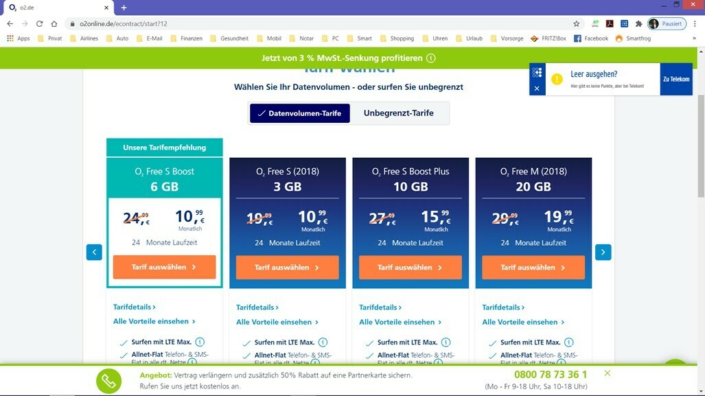Viewport: 705px width, 396px height.
Task: Open the Airlines bookmark folder
Action: [84, 38]
